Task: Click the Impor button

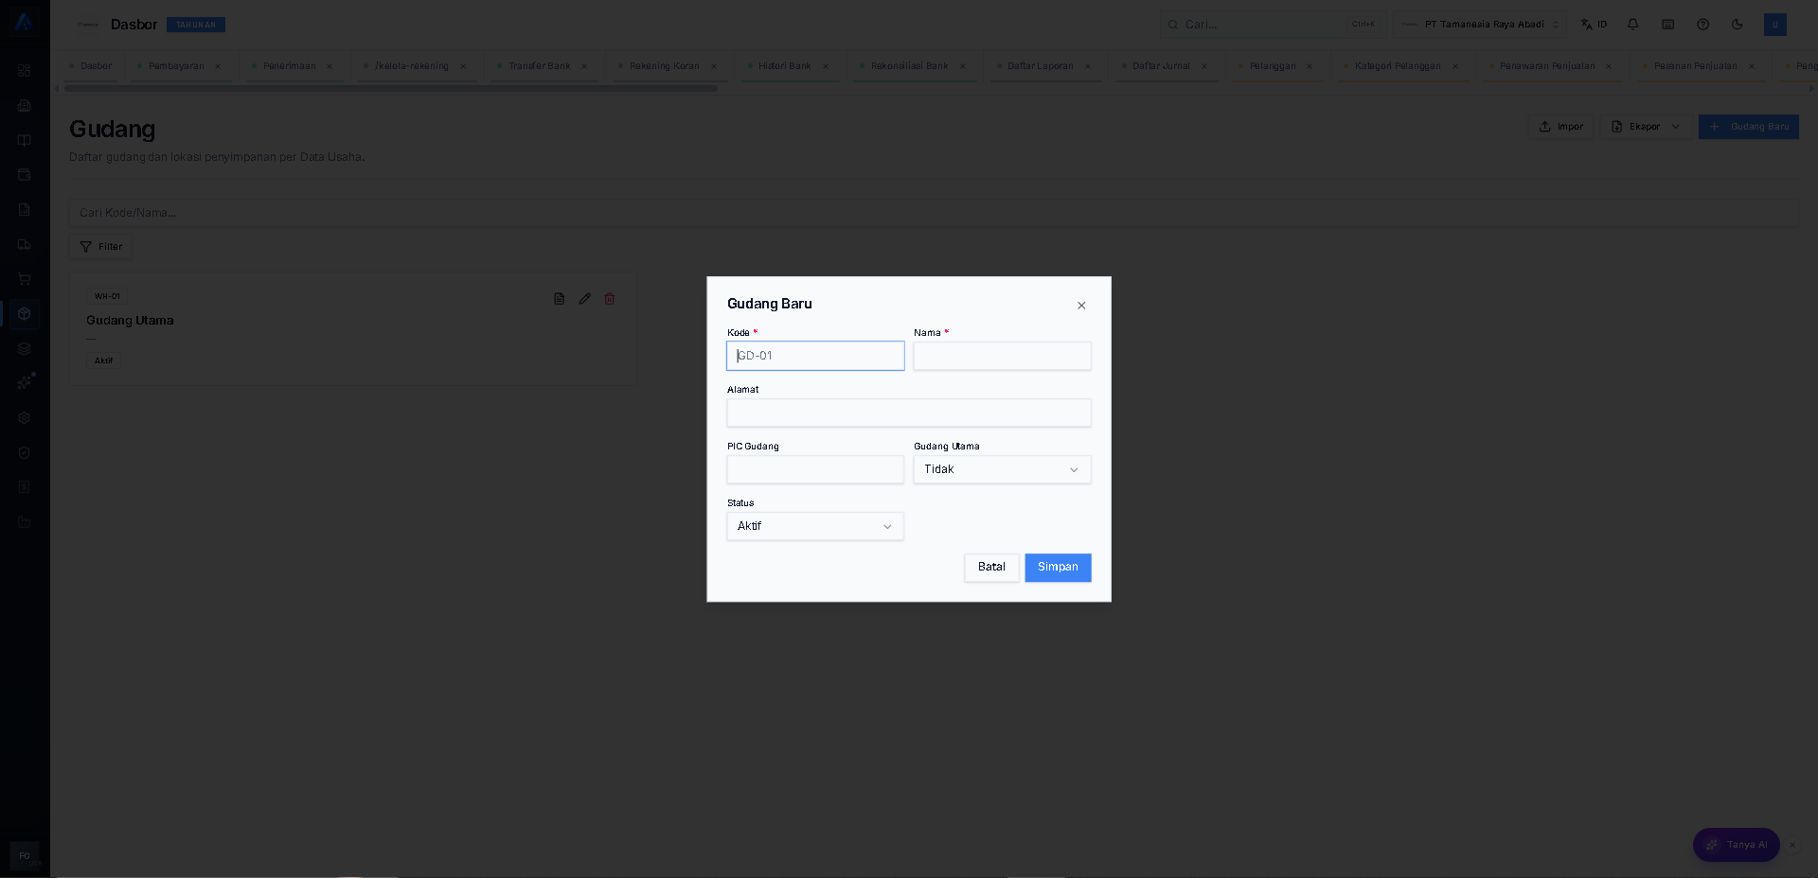Action: 1560,127
